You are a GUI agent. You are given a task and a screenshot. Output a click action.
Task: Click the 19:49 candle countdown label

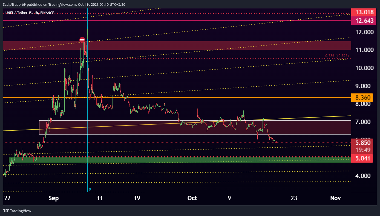pos(362,150)
